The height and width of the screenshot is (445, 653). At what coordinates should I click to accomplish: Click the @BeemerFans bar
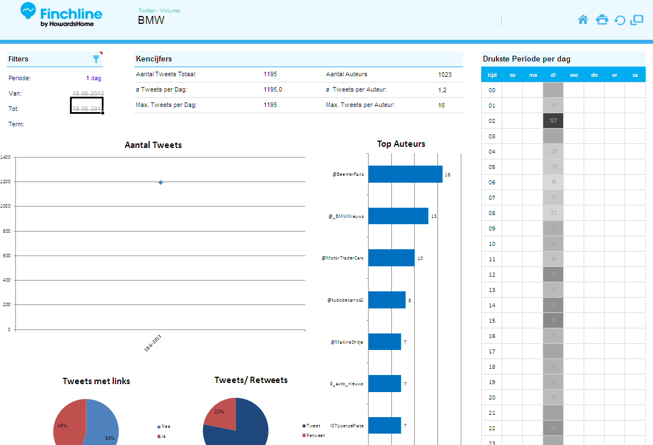point(405,174)
